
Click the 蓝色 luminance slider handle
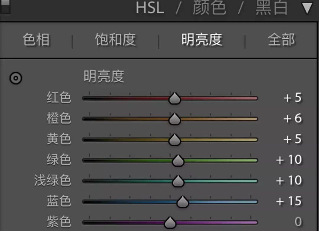point(183,202)
